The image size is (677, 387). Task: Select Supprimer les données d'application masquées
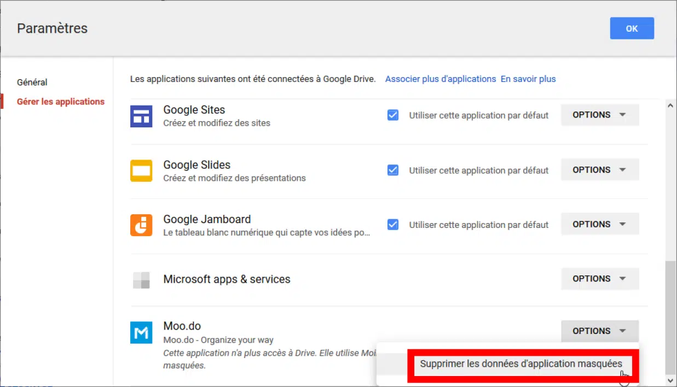[521, 363]
